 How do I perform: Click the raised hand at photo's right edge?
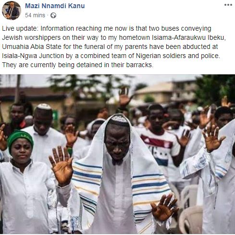212,138
